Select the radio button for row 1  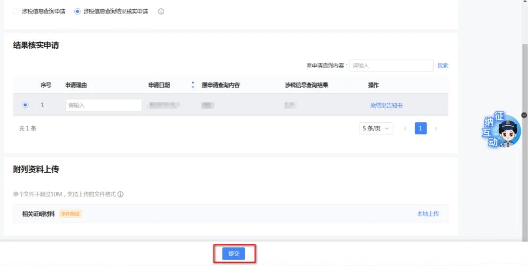click(25, 105)
